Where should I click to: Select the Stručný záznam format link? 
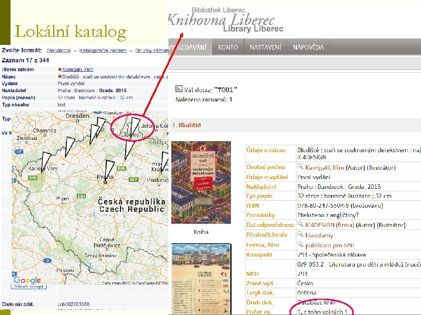pos(151,50)
